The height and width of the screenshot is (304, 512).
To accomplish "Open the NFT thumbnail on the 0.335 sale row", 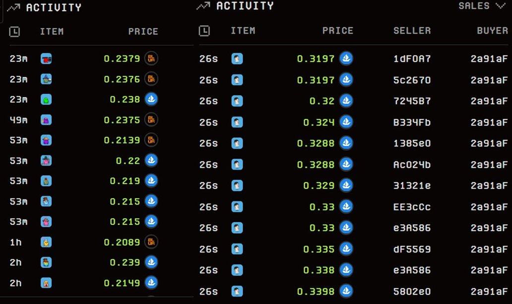I will [237, 249].
